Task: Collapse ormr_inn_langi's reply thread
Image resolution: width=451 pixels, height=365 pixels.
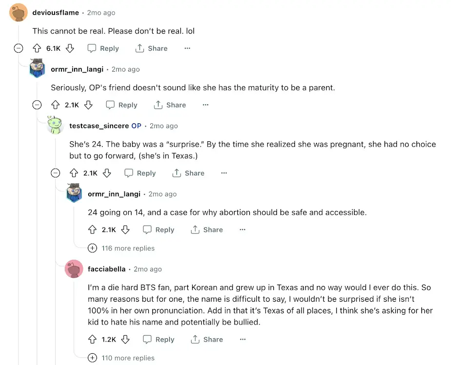Action: coord(37,105)
